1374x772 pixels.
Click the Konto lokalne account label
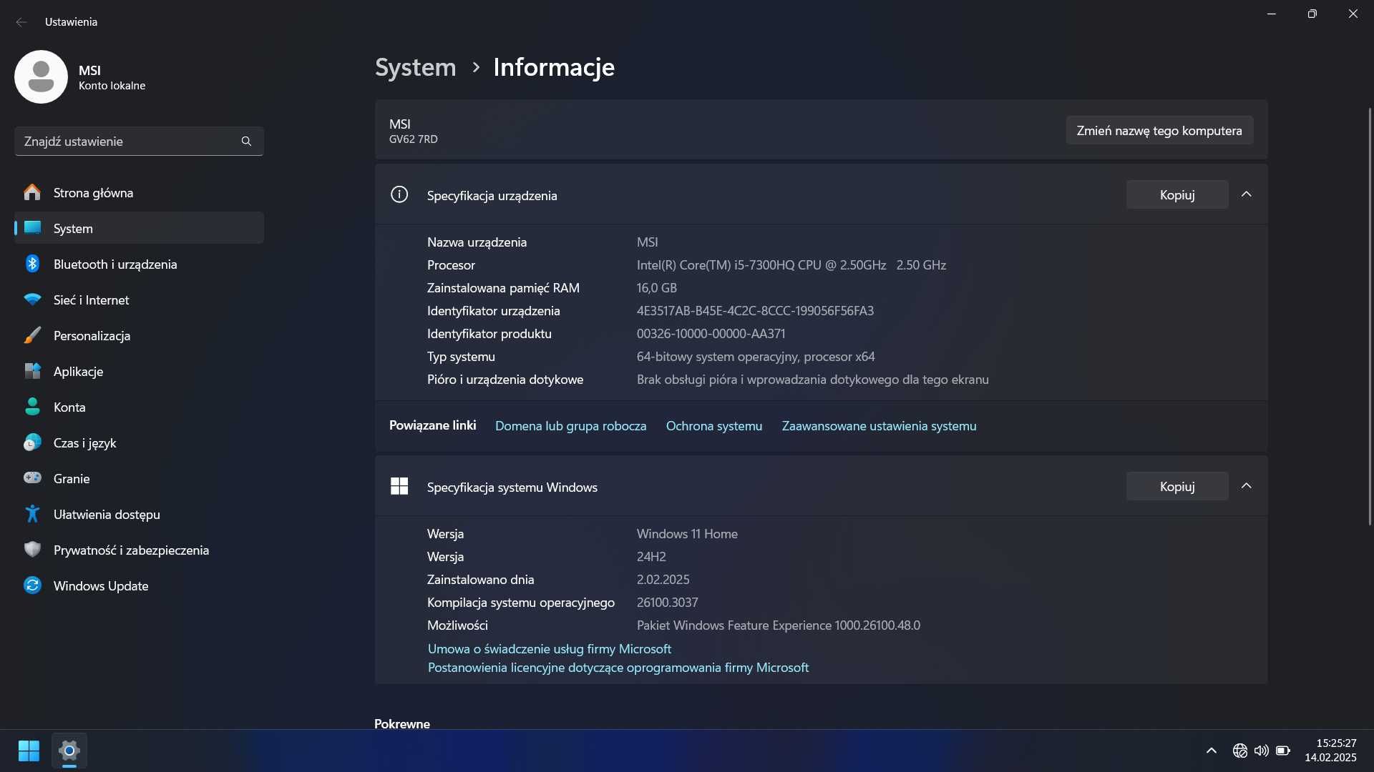(112, 86)
